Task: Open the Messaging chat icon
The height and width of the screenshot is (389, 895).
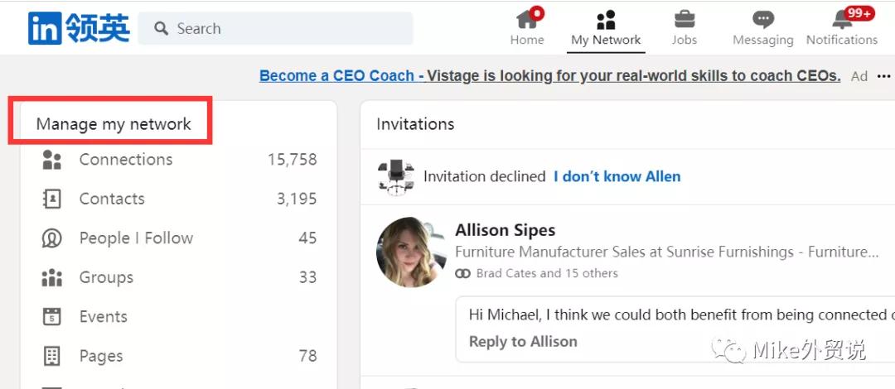Action: tap(763, 20)
